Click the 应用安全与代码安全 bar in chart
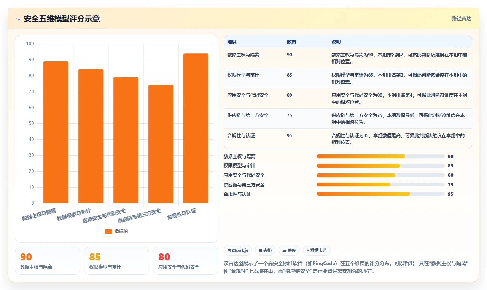The width and height of the screenshot is (487, 290). (126, 140)
